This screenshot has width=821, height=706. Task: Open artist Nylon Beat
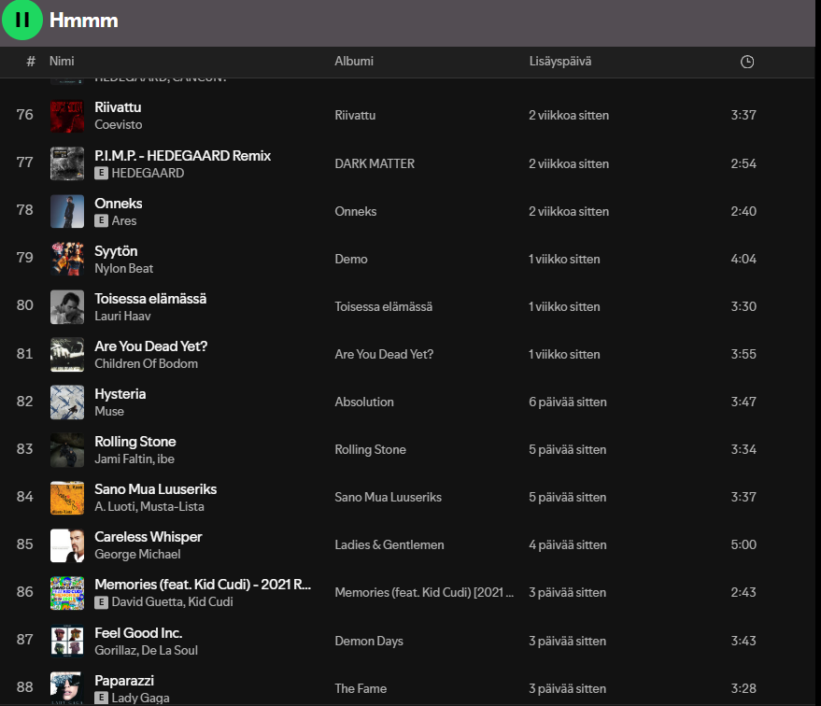coord(123,268)
